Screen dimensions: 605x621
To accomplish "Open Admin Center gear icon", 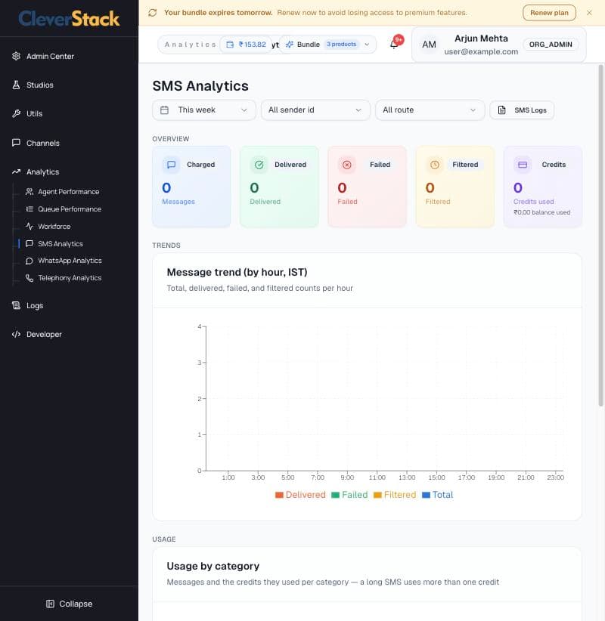I will [16, 56].
